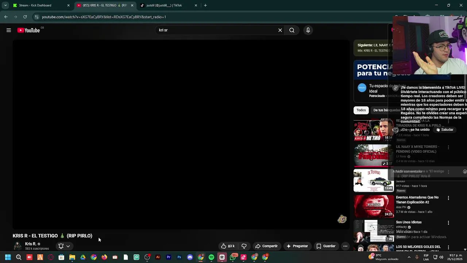Open Windows Start menu
The width and height of the screenshot is (467, 263).
[8, 258]
